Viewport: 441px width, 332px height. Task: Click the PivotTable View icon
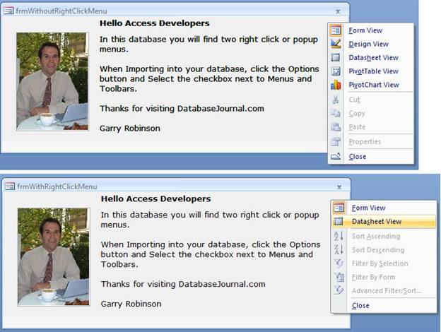[336, 71]
